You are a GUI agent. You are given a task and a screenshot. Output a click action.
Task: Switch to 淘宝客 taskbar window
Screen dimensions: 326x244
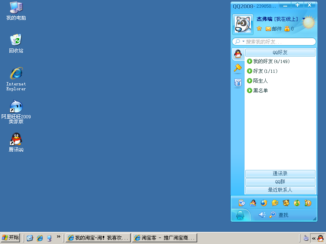(165, 238)
